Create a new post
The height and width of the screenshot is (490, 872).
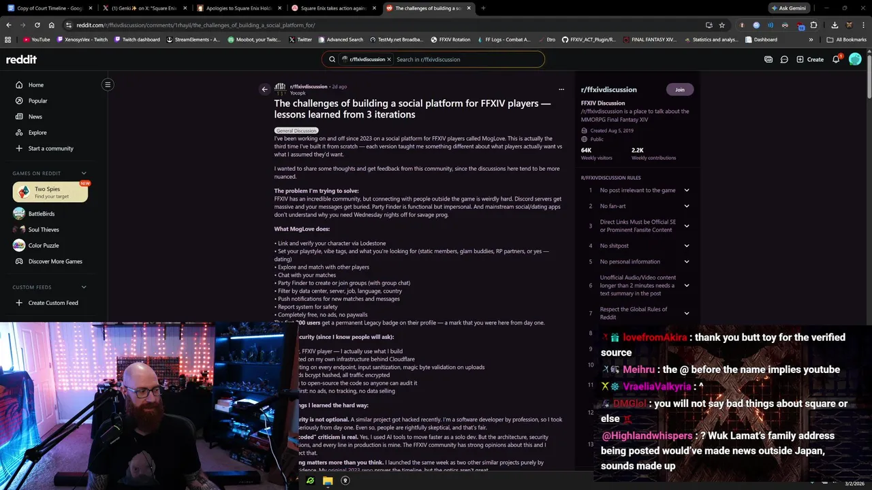click(x=810, y=59)
